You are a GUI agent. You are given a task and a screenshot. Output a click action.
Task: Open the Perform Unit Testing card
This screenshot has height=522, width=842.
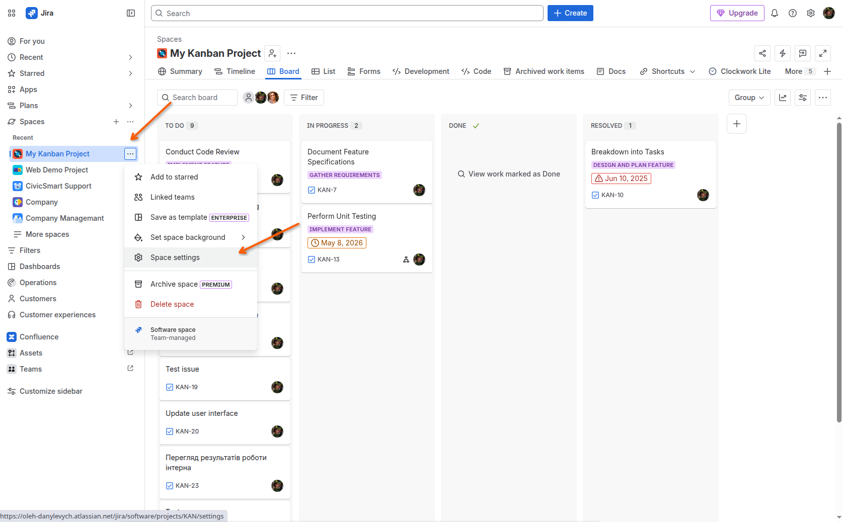(367, 238)
